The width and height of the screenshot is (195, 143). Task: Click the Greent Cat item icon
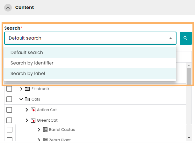[32, 120]
